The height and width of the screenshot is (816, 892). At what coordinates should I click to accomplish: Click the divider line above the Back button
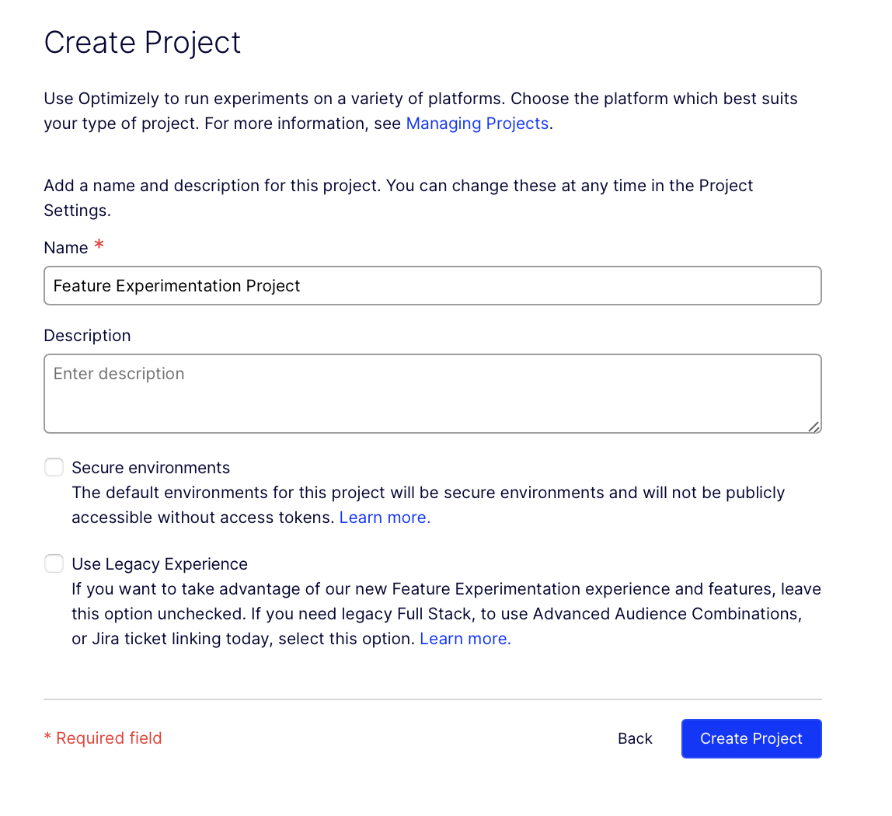click(x=432, y=697)
